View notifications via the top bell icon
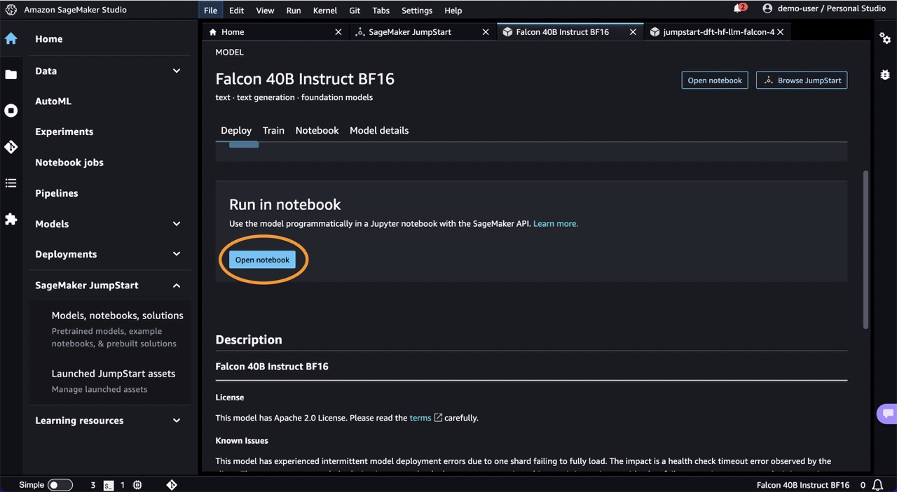 click(739, 8)
